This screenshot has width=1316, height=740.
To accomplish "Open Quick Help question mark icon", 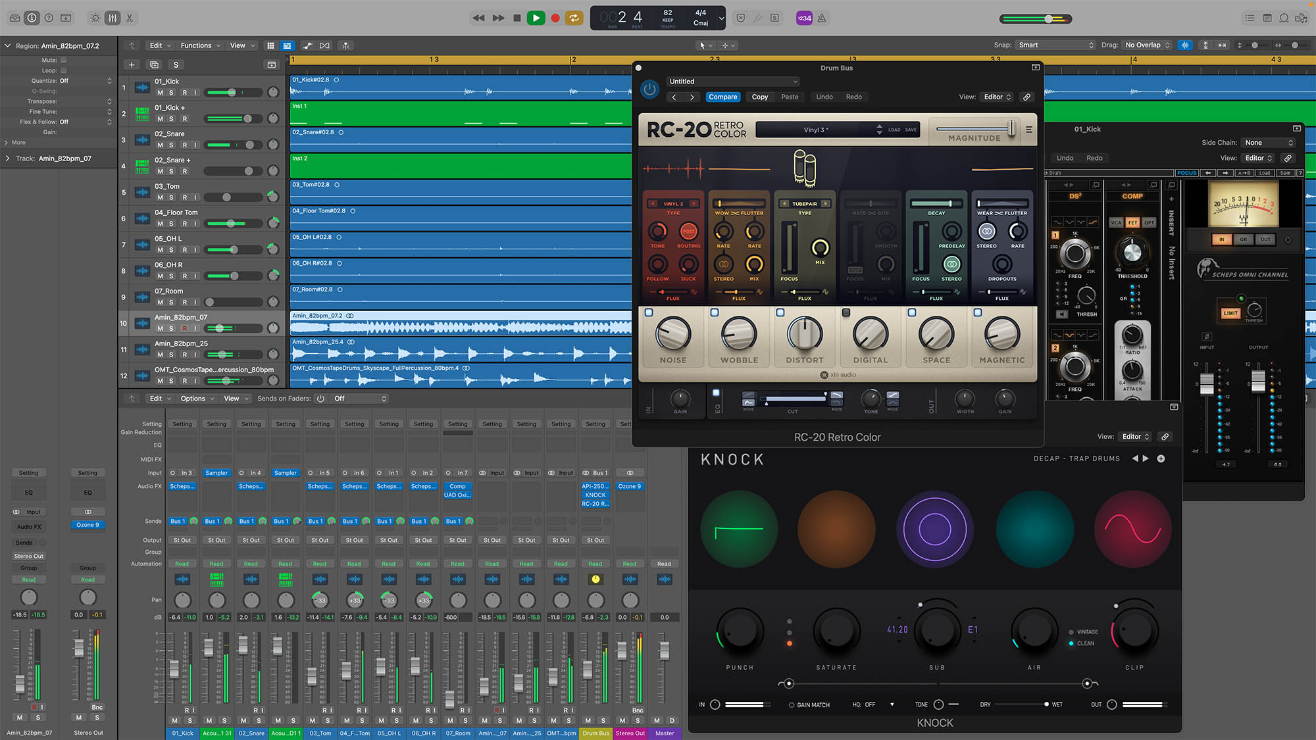I will [x=49, y=18].
